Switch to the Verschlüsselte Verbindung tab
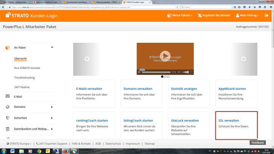 [77, 2]
